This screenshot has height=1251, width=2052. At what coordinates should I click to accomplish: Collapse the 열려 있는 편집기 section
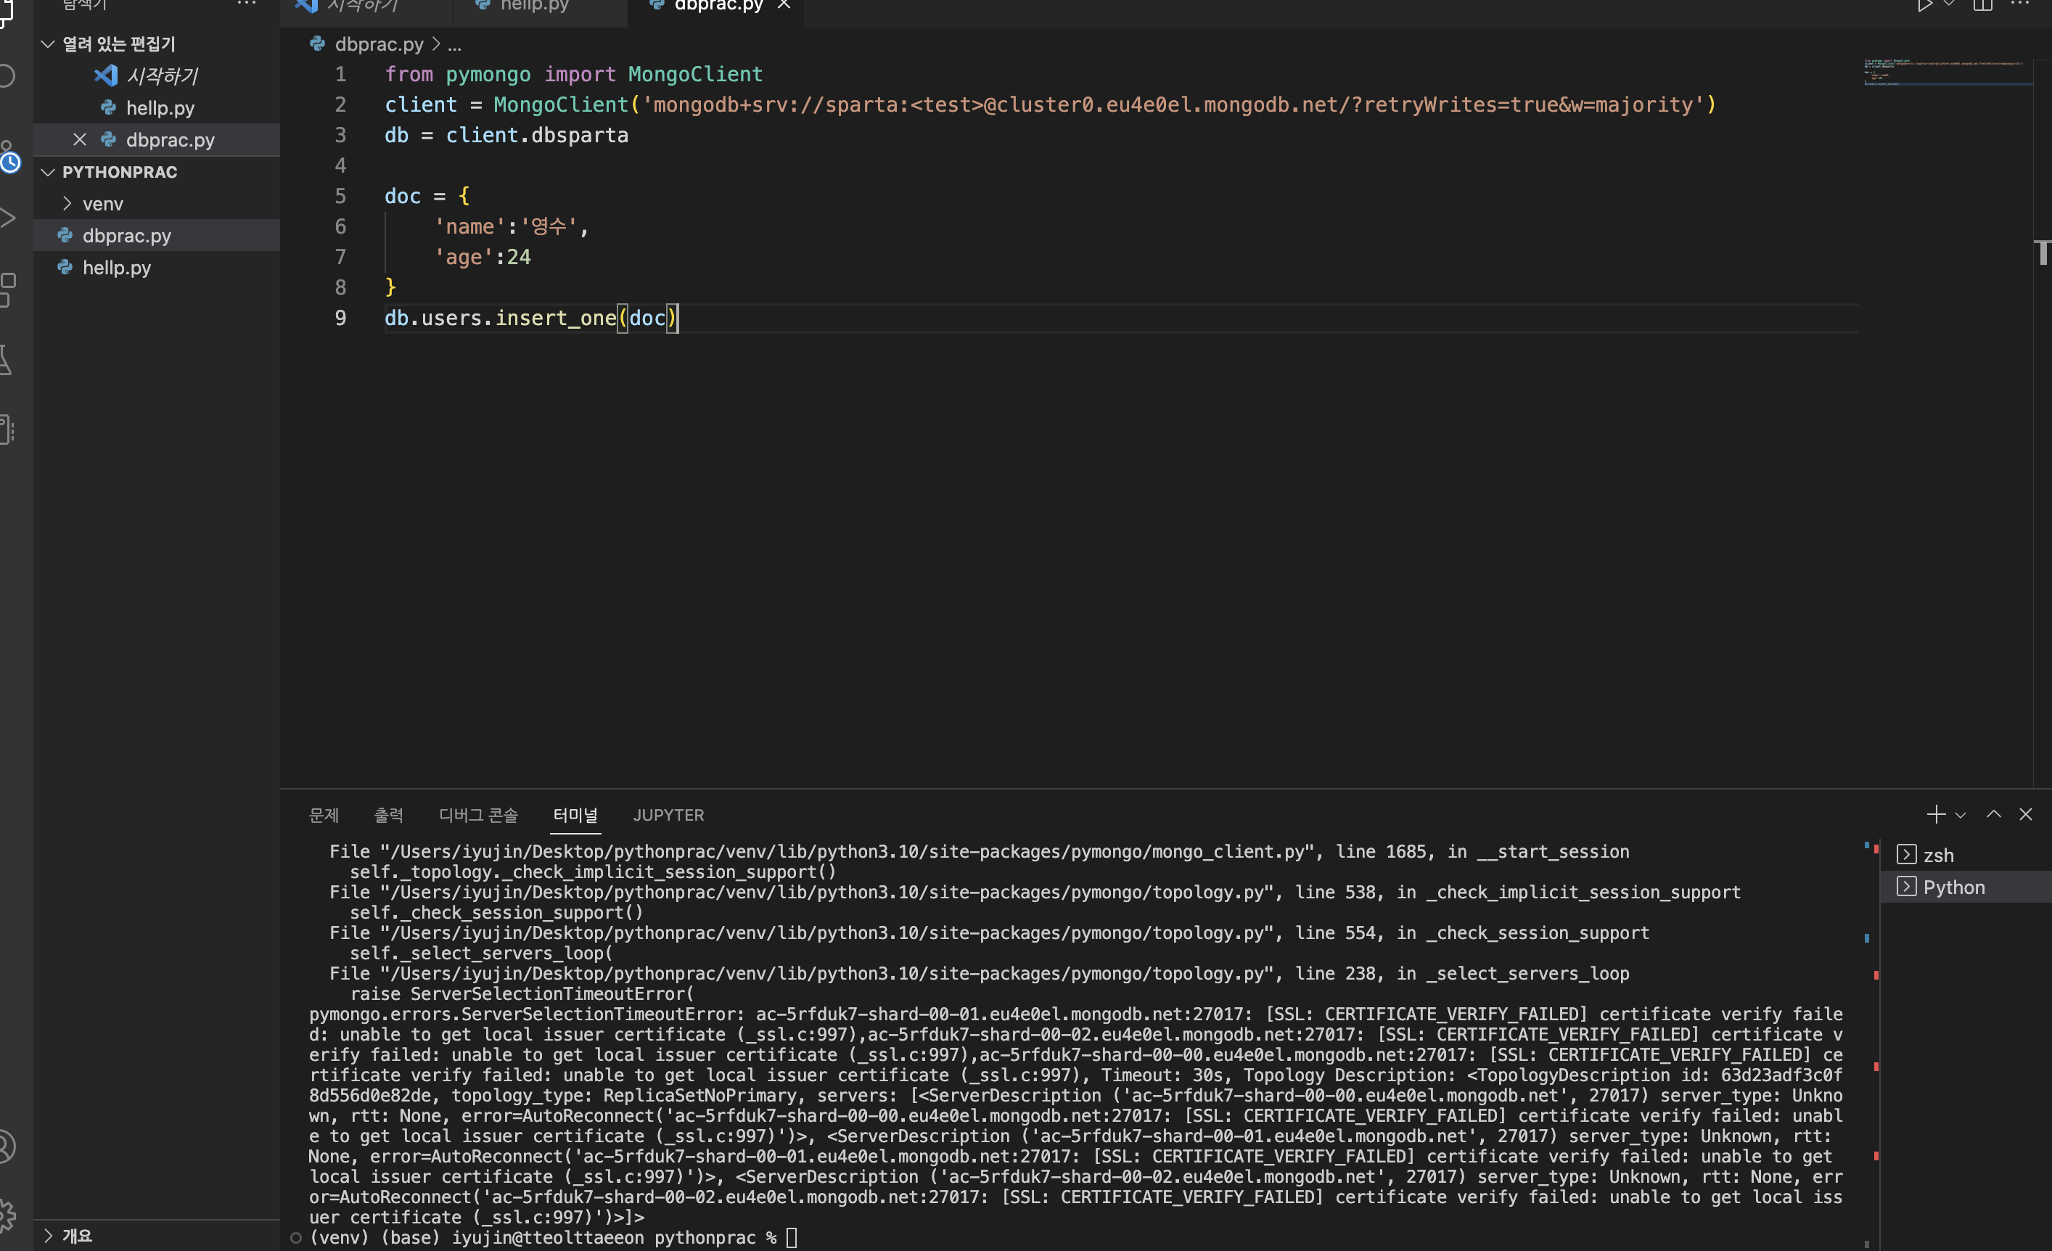click(x=47, y=44)
